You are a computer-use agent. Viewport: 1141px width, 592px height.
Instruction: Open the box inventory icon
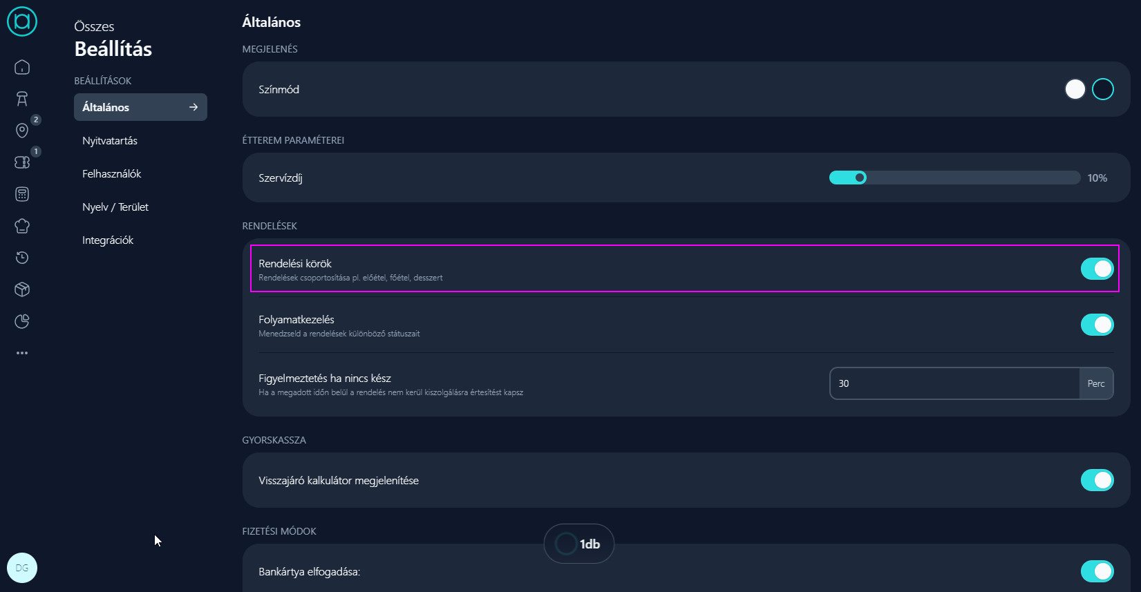pos(22,289)
